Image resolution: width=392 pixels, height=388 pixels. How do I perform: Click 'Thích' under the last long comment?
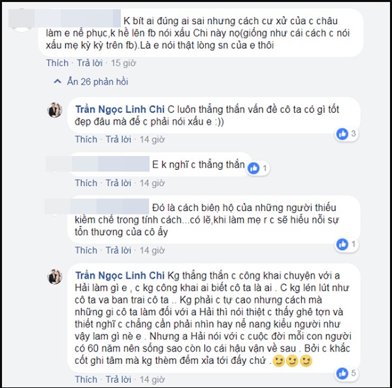(x=86, y=380)
